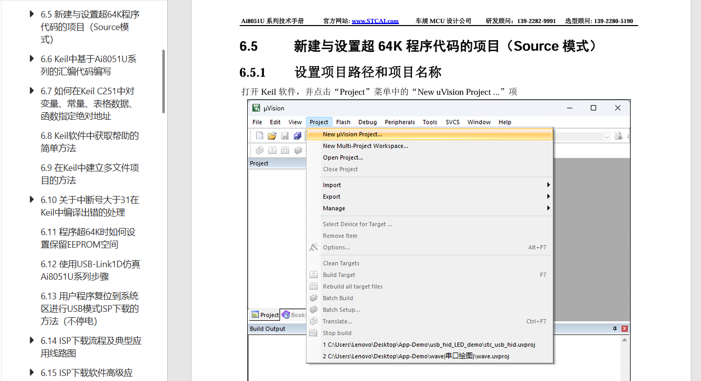
Task: Open the www.STCAI.com website link
Action: click(375, 21)
